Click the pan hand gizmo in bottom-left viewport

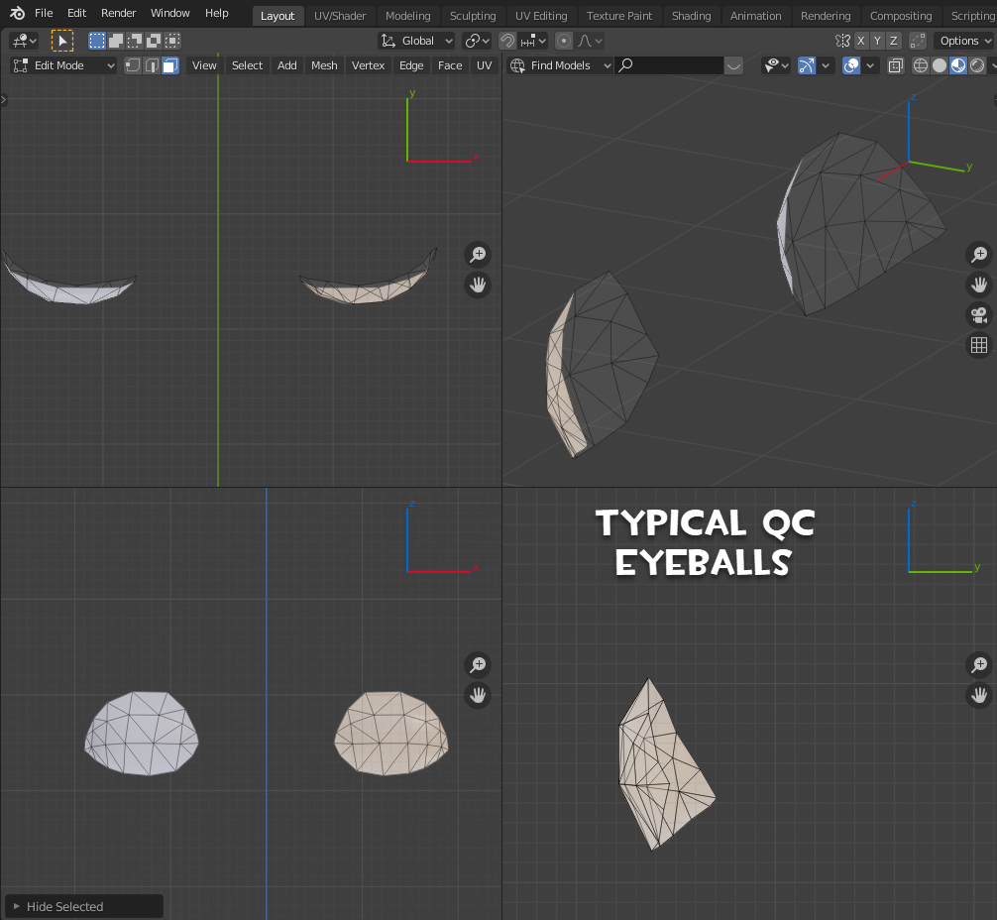(x=478, y=695)
